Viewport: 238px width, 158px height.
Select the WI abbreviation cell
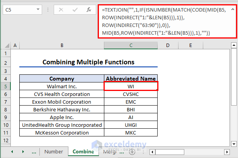click(x=131, y=86)
